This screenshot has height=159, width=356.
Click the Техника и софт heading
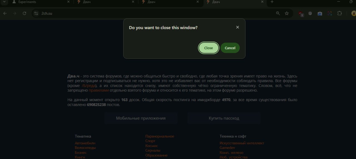[233, 136]
